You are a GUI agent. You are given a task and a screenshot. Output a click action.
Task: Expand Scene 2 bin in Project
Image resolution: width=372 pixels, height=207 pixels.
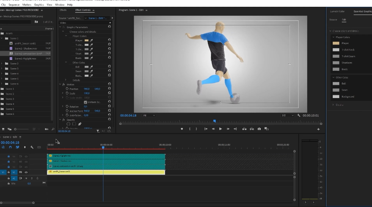2,64
